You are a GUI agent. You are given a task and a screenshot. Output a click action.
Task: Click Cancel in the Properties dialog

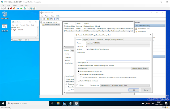[146, 90]
